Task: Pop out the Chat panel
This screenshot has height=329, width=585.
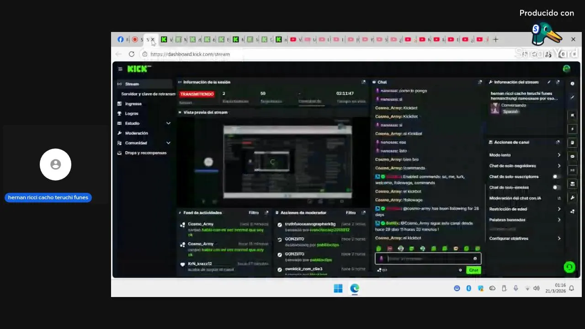Action: (x=480, y=82)
